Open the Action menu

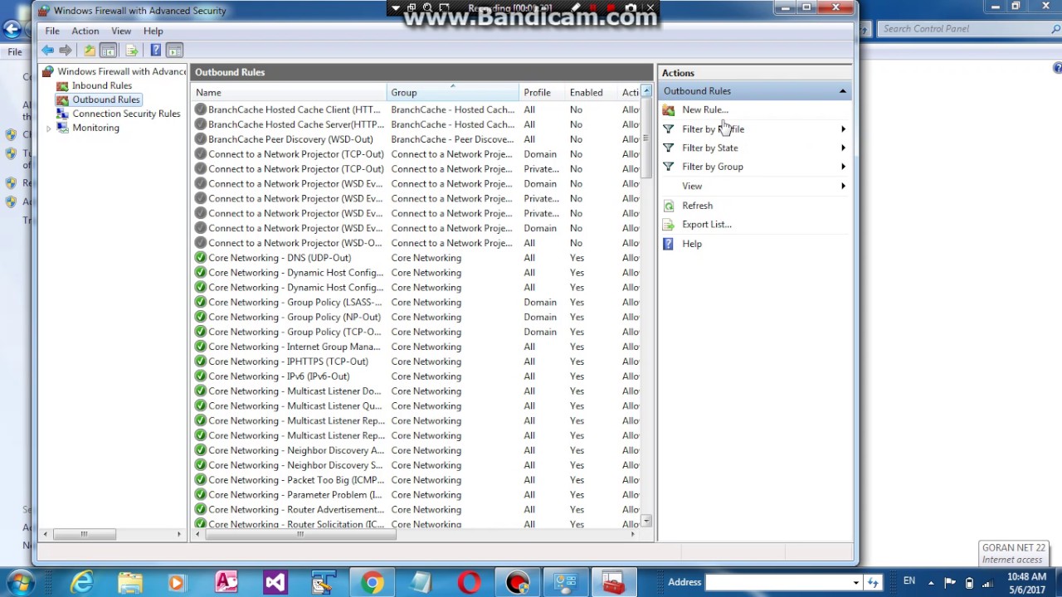pyautogui.click(x=85, y=31)
